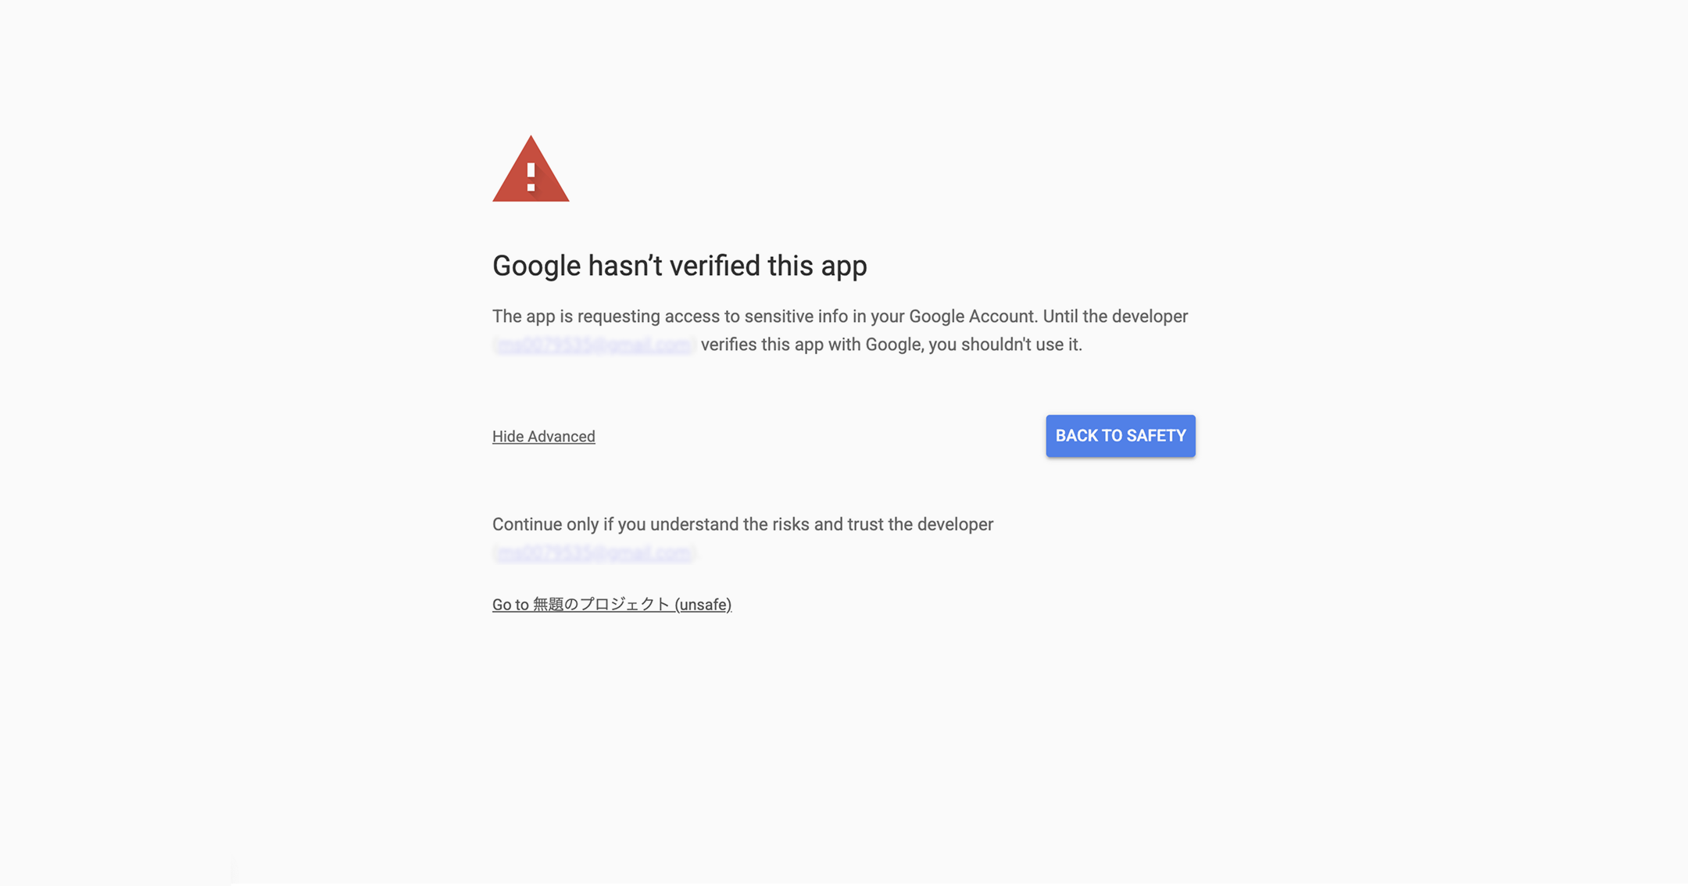This screenshot has height=886, width=1688.
Task: Click the word 'Google' in the heading
Action: (x=536, y=266)
